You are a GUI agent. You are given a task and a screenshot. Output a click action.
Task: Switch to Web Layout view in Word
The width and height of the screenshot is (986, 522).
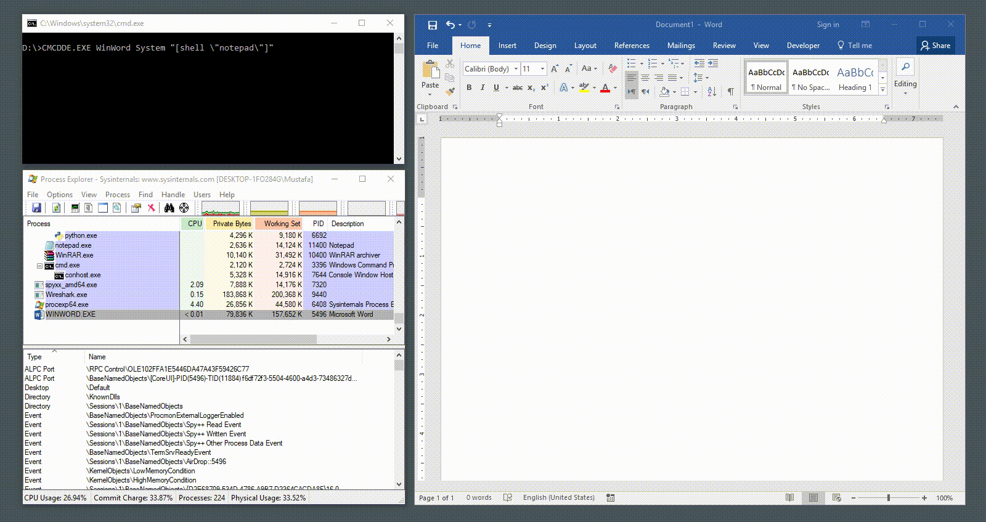[x=837, y=497]
